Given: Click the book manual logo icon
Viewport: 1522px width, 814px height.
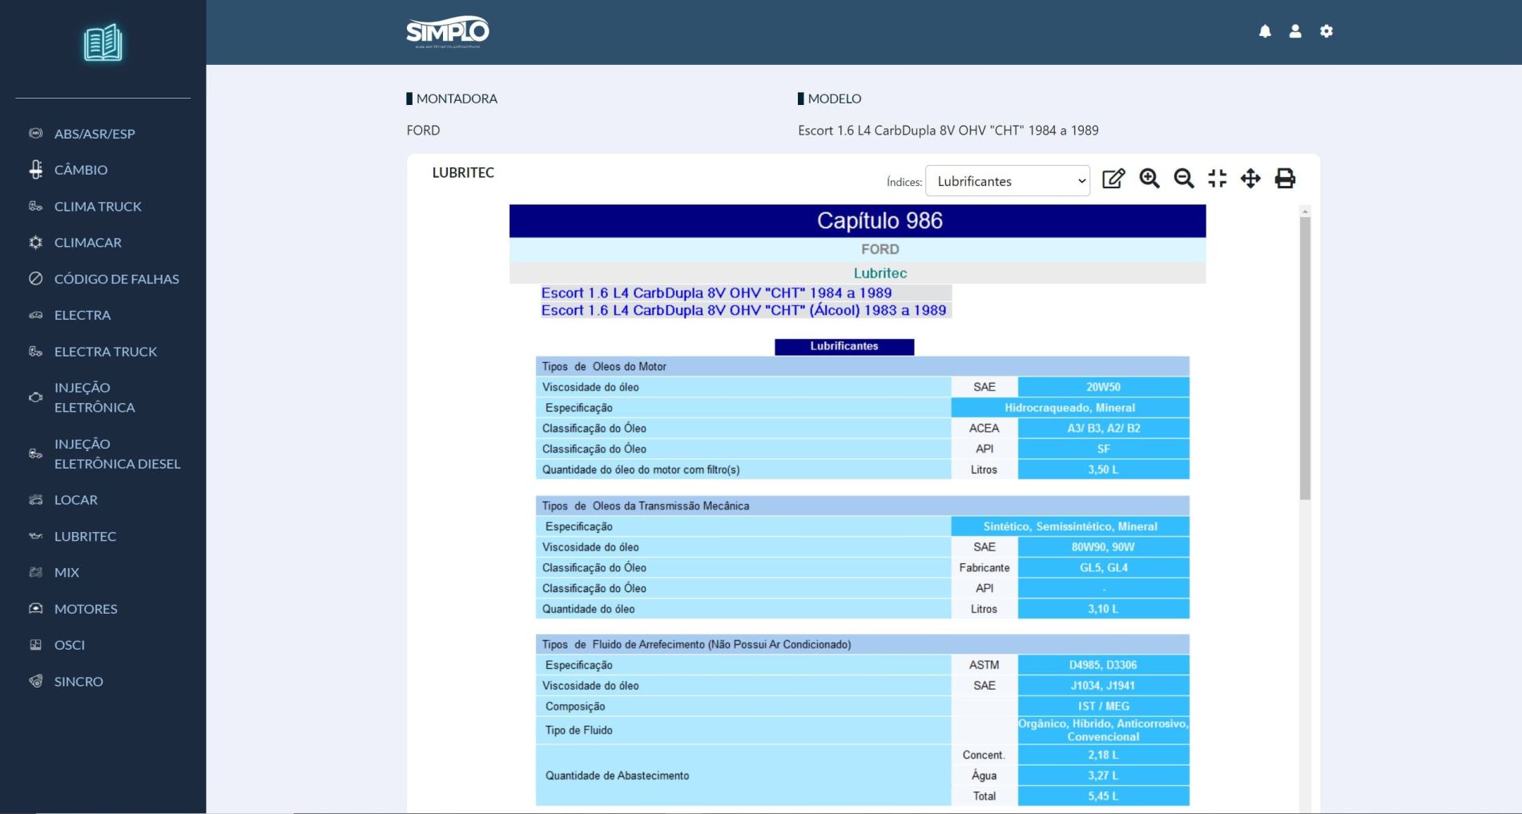Looking at the screenshot, I should 103,43.
